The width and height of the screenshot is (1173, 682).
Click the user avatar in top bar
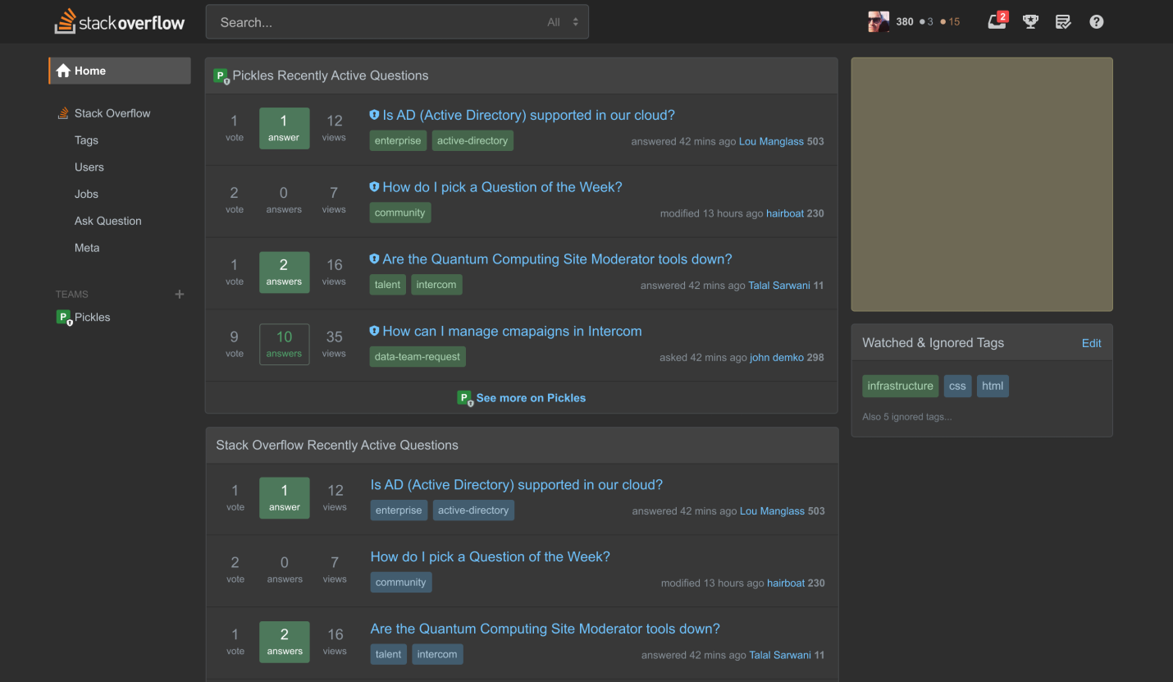pyautogui.click(x=879, y=22)
